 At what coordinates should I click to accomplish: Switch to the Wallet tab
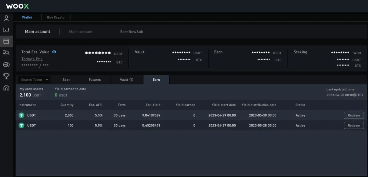(27, 18)
